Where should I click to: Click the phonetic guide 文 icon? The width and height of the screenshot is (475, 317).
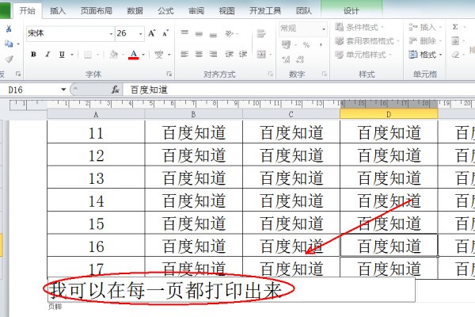158,55
